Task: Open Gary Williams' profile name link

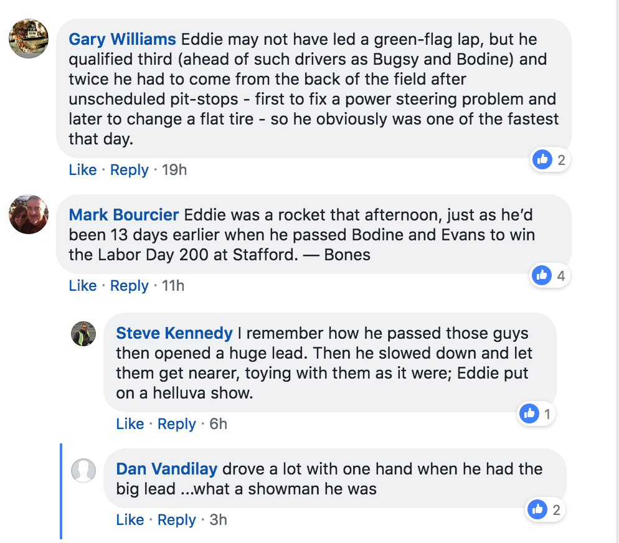Action: pos(123,39)
